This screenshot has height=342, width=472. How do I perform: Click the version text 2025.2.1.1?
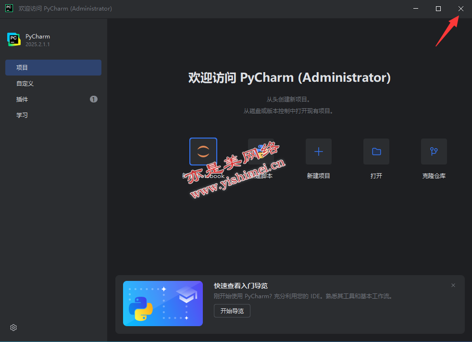tap(37, 44)
